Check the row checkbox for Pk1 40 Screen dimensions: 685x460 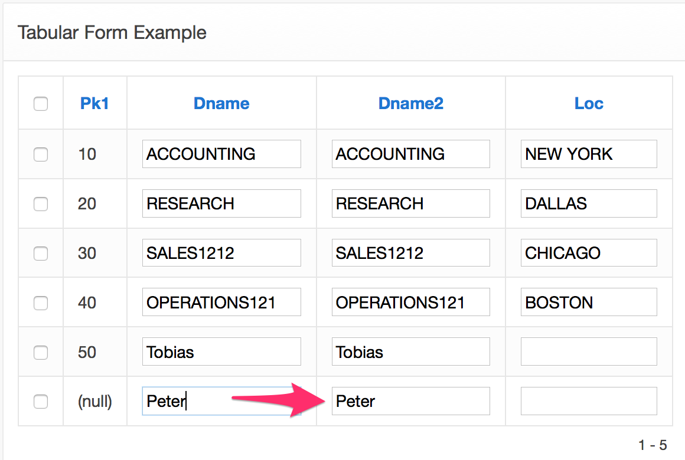[x=41, y=302]
